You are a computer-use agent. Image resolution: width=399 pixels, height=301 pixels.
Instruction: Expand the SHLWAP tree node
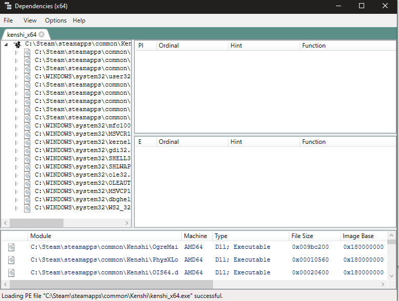tap(16, 167)
